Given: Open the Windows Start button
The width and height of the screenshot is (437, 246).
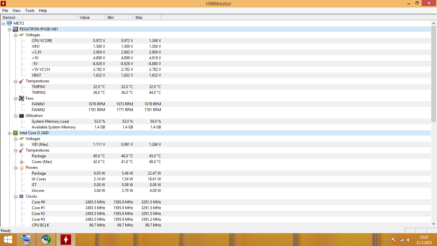Looking at the screenshot, I should click(x=8, y=240).
